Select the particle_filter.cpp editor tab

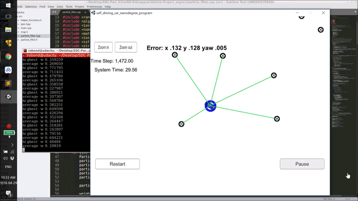pyautogui.click(x=72, y=12)
